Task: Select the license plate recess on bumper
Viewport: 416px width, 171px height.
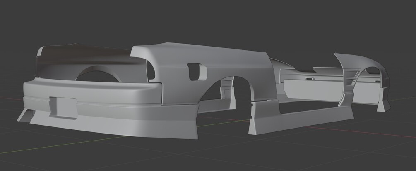Action: click(x=63, y=108)
